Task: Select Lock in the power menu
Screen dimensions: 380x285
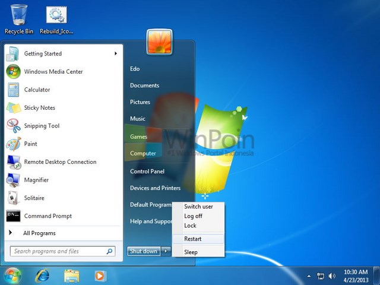Action: click(198, 226)
